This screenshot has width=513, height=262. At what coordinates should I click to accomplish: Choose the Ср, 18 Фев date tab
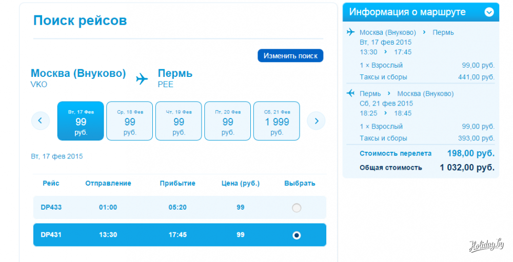(130, 121)
